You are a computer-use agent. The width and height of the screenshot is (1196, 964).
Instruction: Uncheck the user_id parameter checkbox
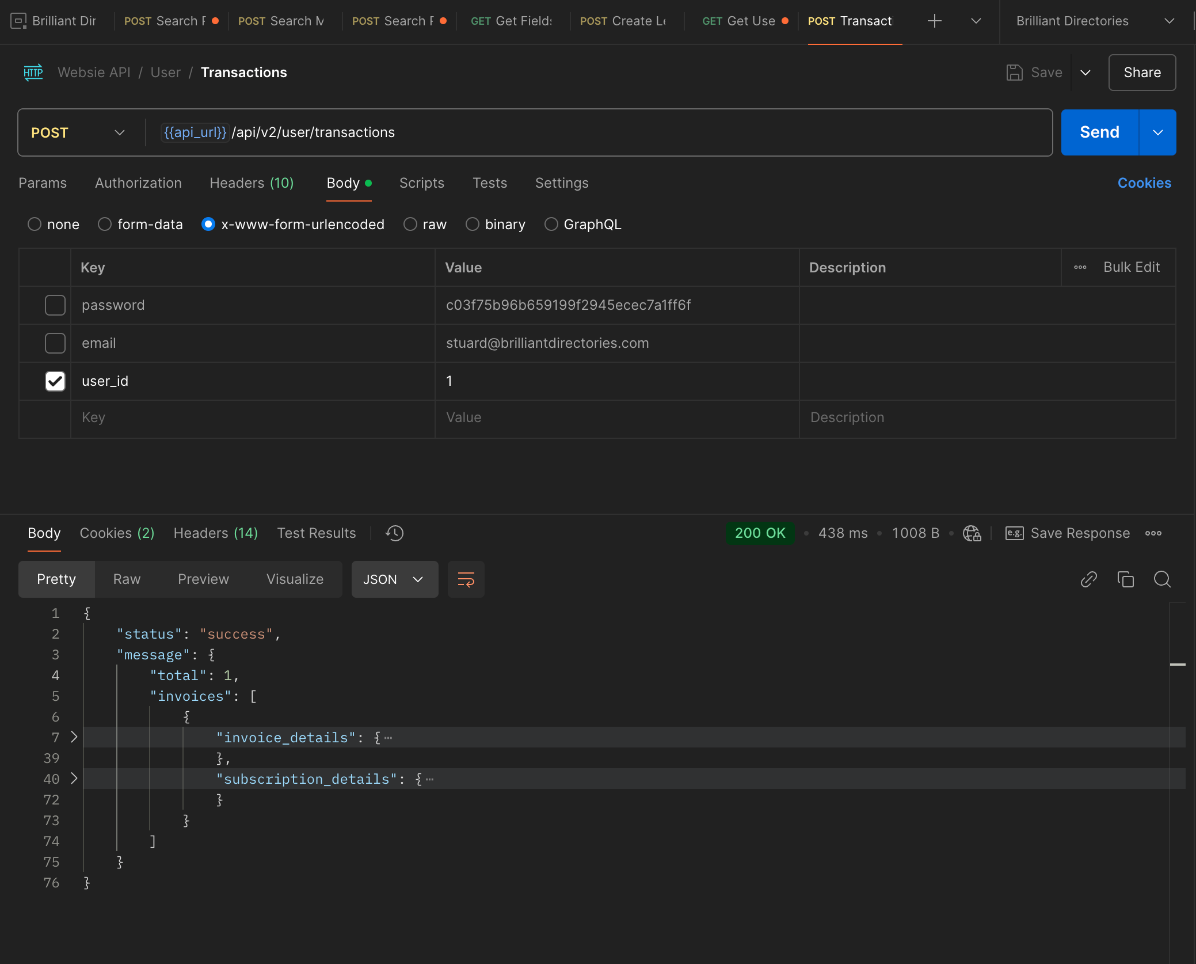tap(55, 381)
